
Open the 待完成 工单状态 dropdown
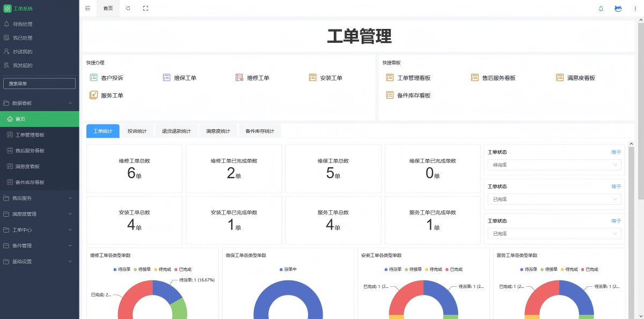(554, 165)
